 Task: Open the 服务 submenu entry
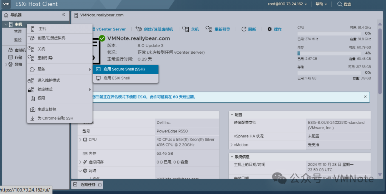point(60,69)
